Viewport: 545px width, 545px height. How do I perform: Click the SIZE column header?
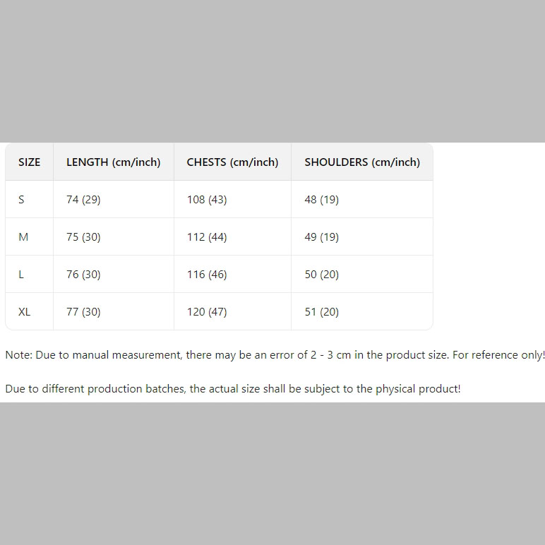[29, 162]
